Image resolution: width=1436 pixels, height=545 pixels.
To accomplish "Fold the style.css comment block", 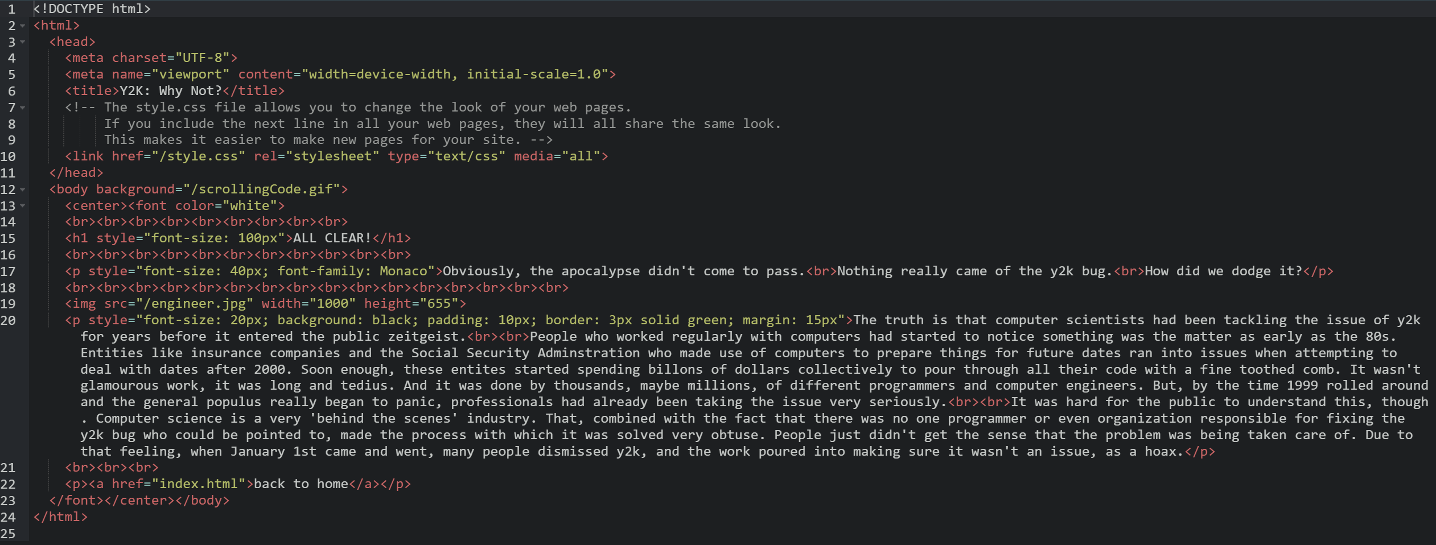I will click(x=23, y=108).
